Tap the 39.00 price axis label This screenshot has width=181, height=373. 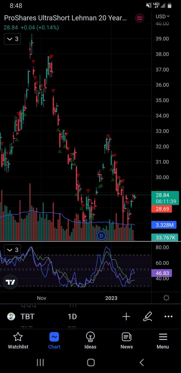162,39
